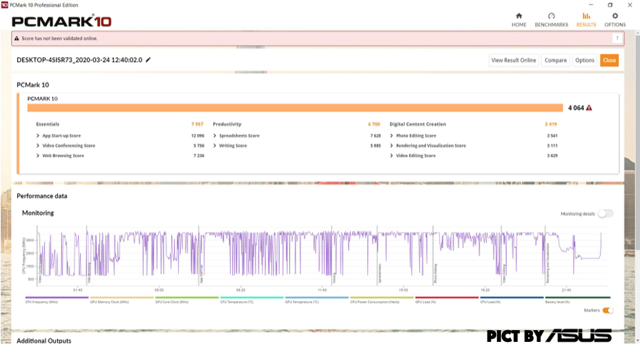This screenshot has width=640, height=355.
Task: Click Web Browsing Score value 7 236
Action: click(x=199, y=155)
